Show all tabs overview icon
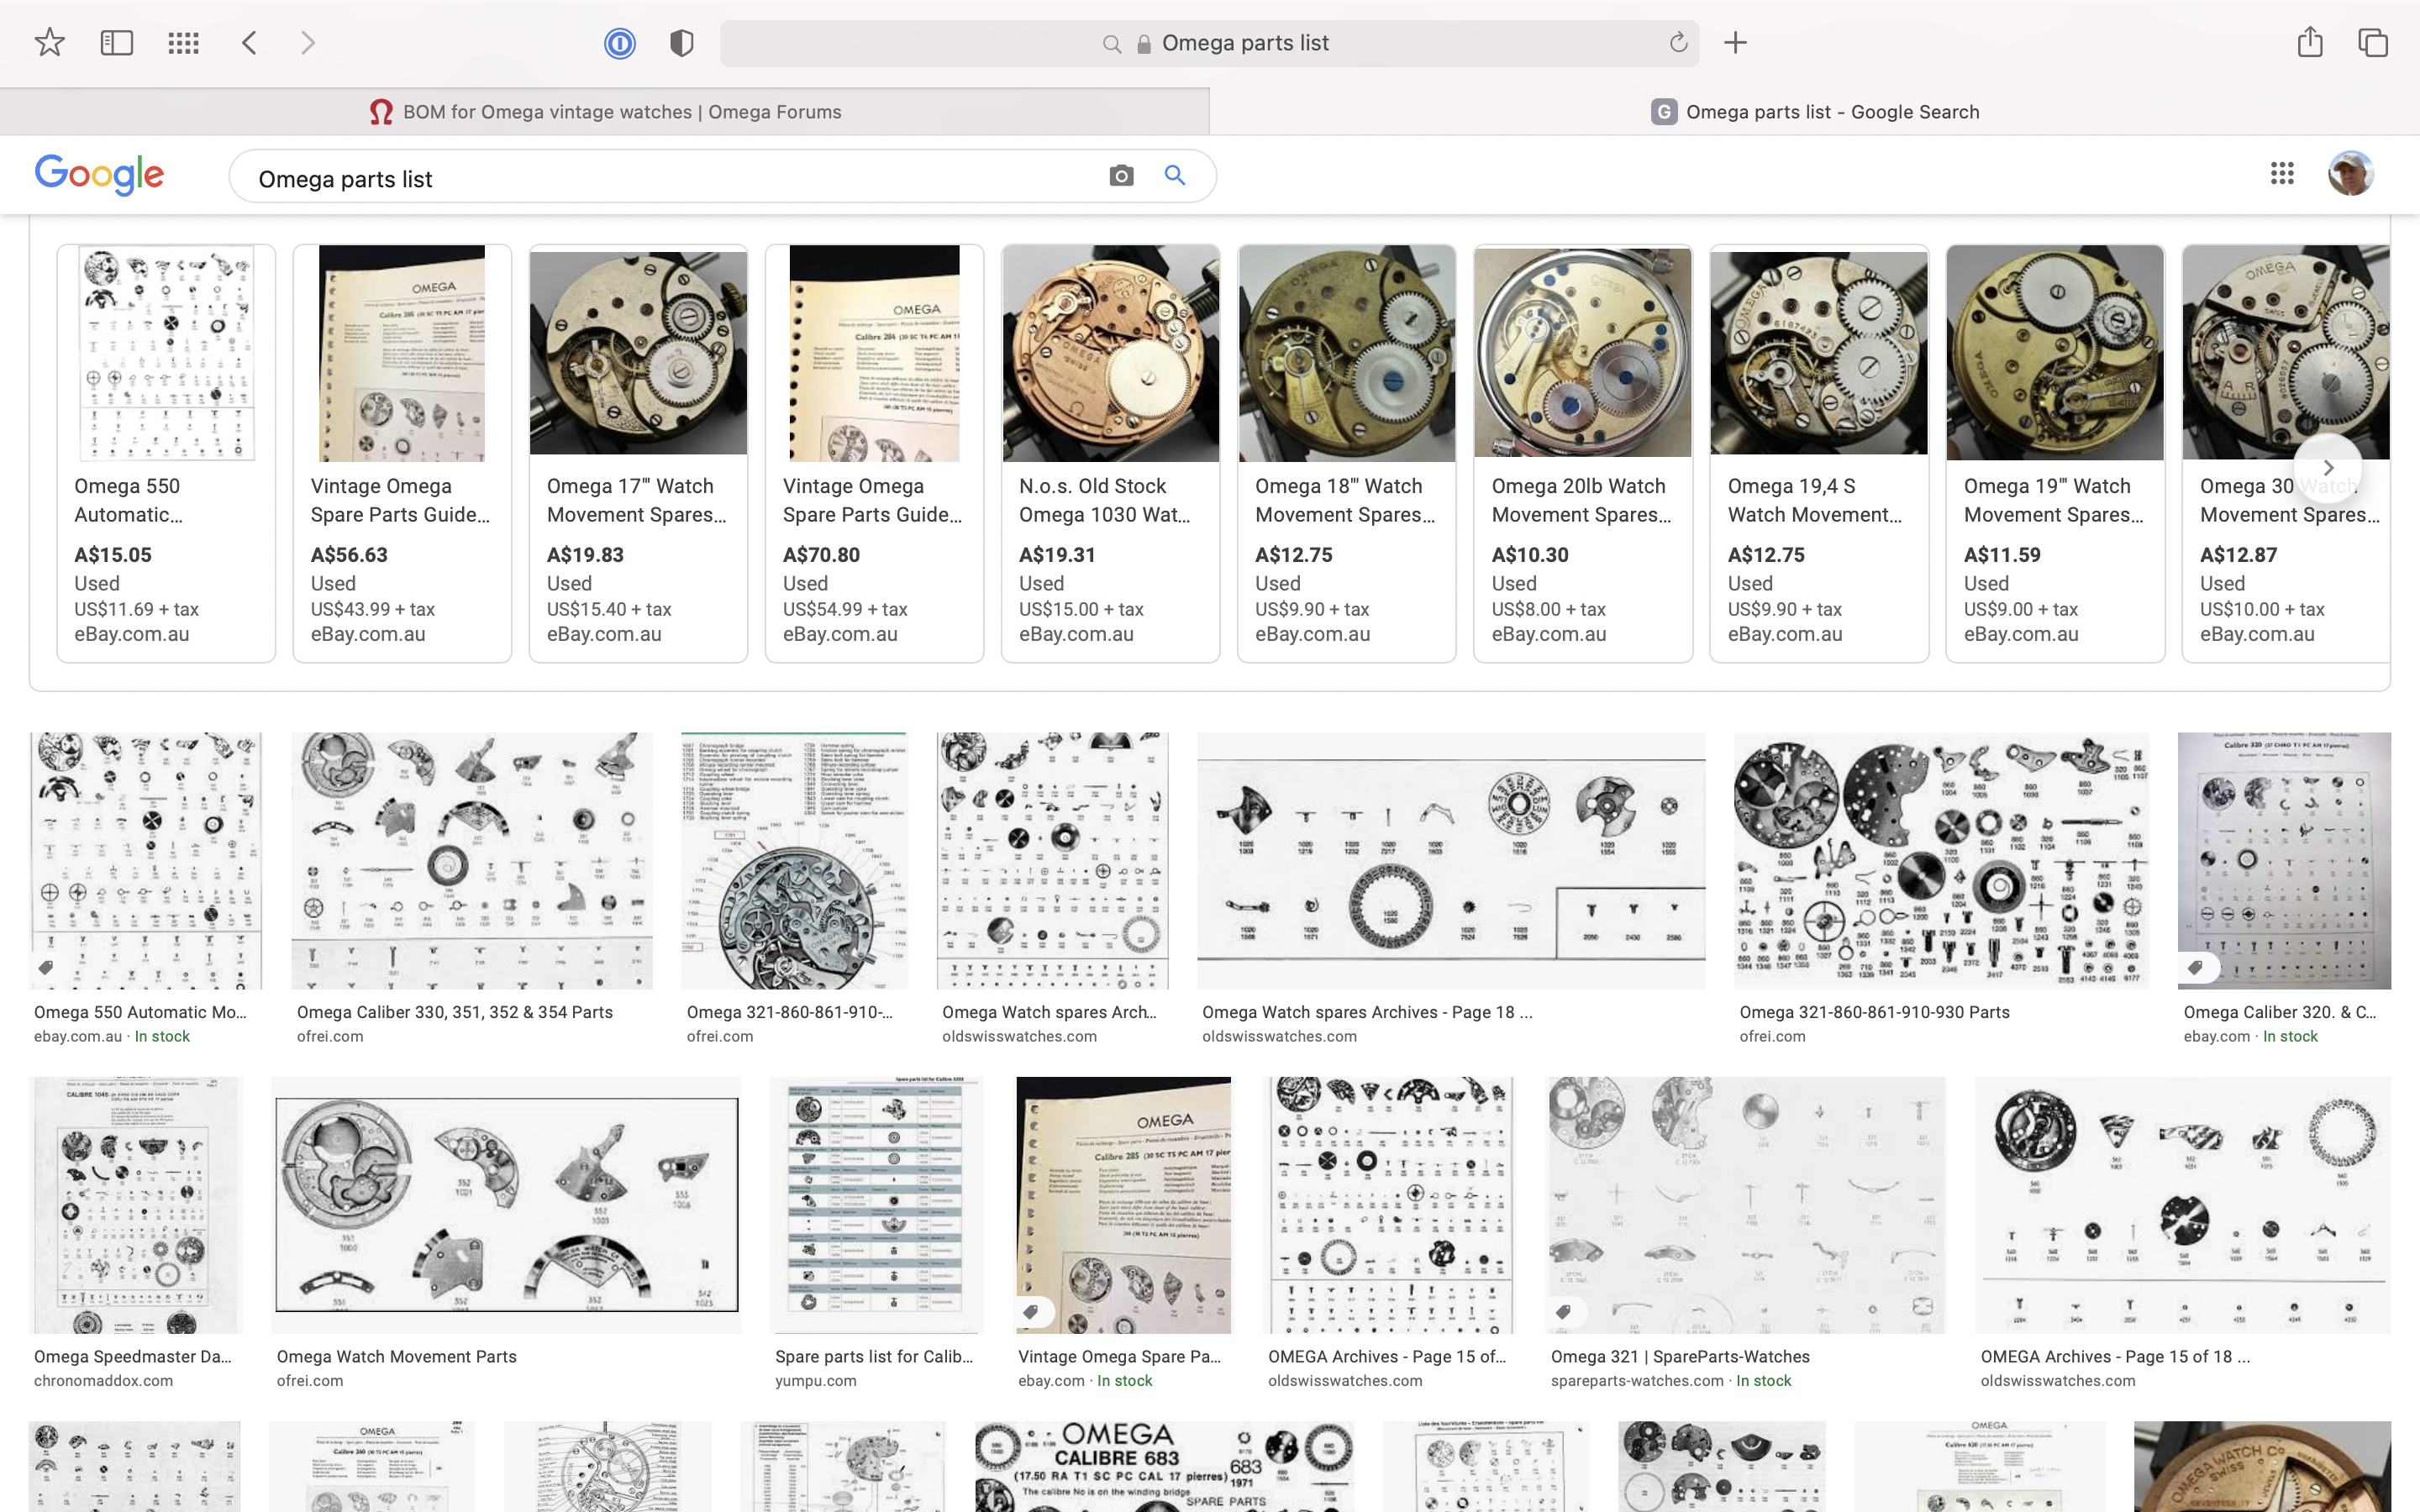 click(x=2372, y=43)
